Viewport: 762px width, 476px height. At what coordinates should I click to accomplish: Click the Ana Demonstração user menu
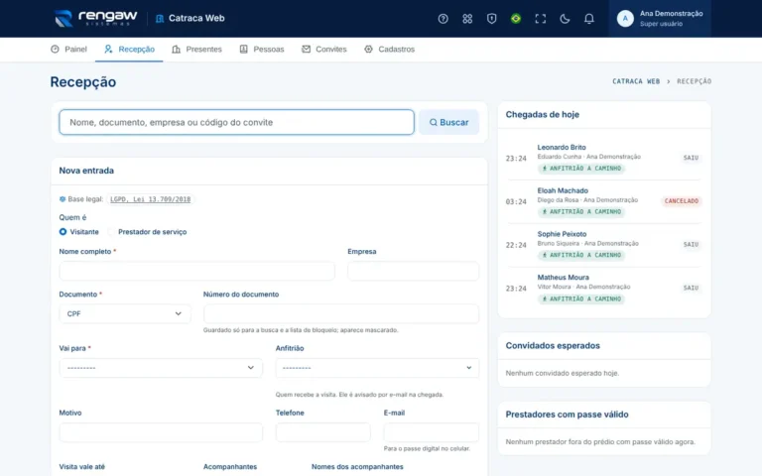[660, 19]
